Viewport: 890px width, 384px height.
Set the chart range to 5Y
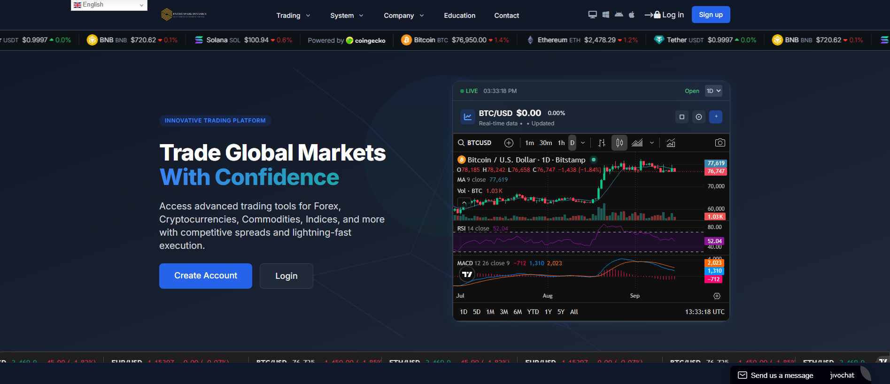[x=561, y=312]
